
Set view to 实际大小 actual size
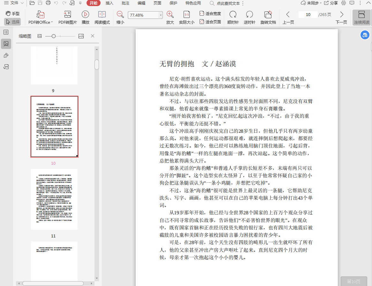[x=187, y=18]
